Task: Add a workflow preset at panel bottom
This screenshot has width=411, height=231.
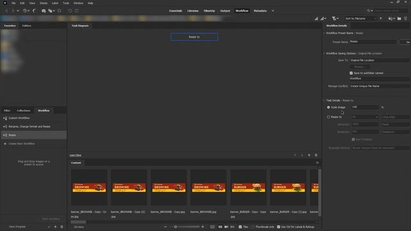Action: pos(55,227)
